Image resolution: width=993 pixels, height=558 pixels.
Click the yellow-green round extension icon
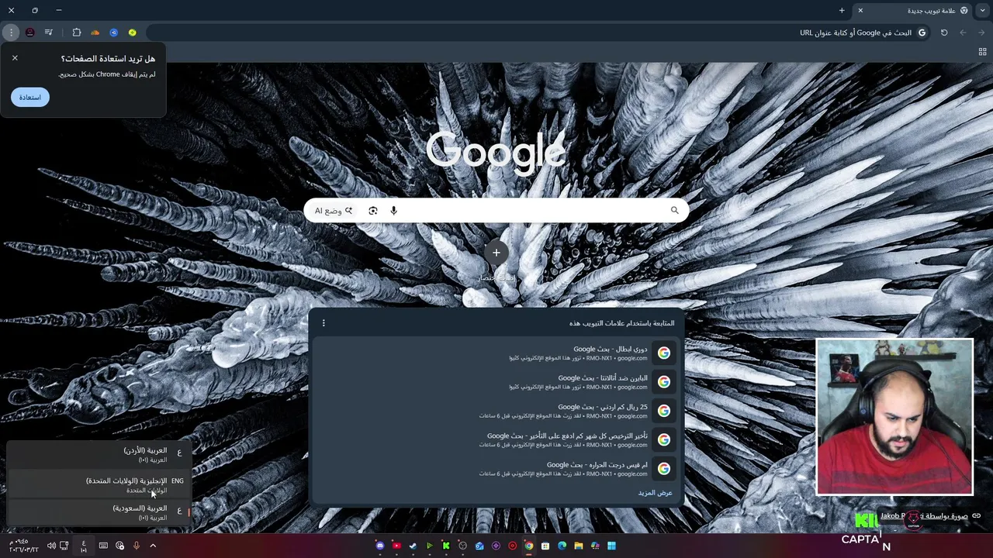[x=133, y=33]
